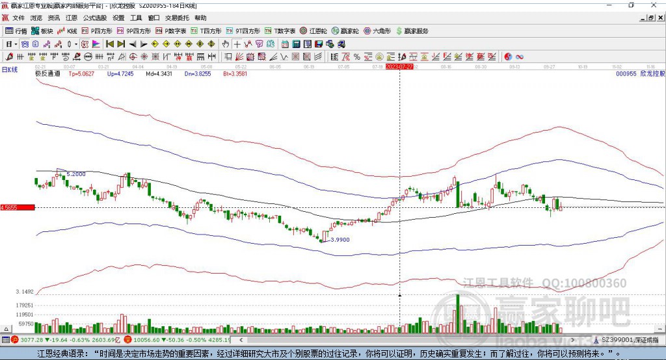Select the target circle-cross icon
The height and width of the screenshot is (360, 666).
point(133,57)
